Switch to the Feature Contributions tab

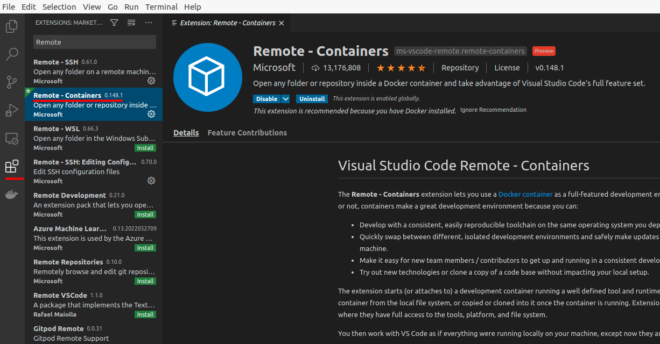[x=247, y=132]
